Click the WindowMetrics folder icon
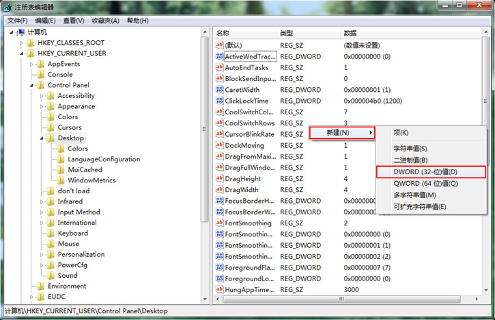This screenshot has height=320, width=495. point(61,180)
